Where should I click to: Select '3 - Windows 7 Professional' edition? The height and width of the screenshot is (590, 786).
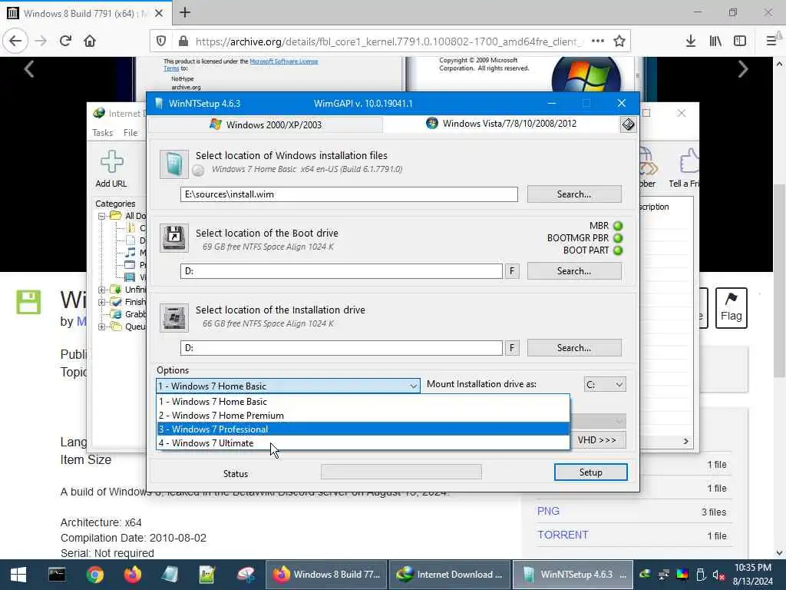(363, 429)
